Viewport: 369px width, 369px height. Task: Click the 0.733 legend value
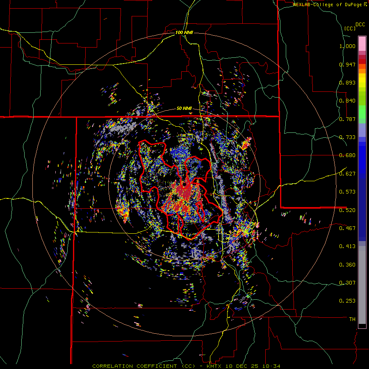(347, 137)
